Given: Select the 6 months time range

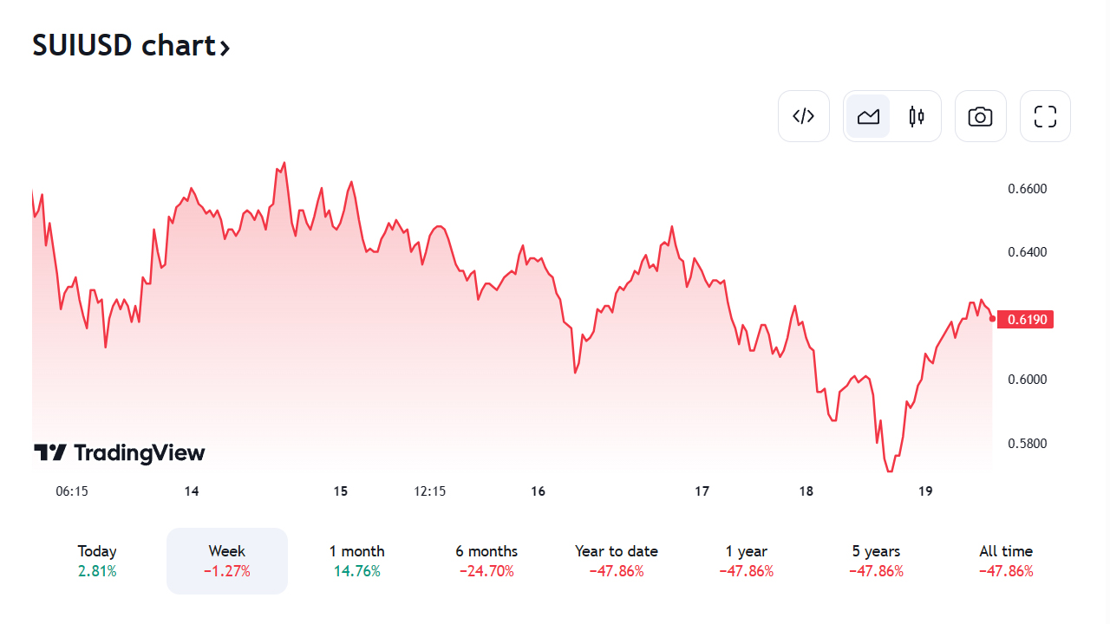Looking at the screenshot, I should pyautogui.click(x=486, y=561).
